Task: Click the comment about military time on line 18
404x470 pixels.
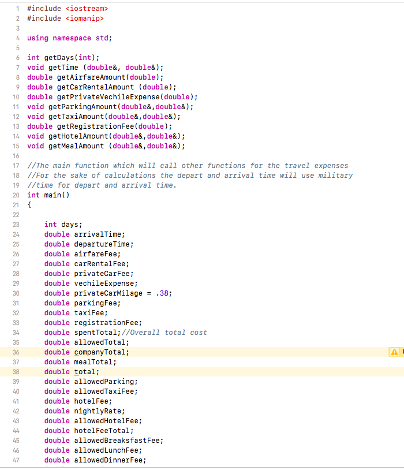Action: (190, 176)
